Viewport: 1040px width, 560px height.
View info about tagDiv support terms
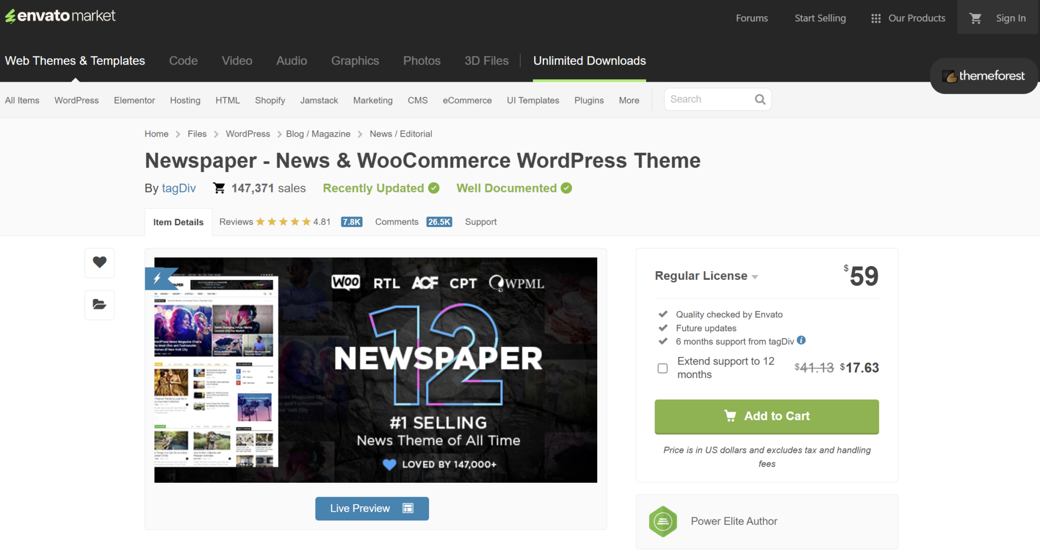[x=801, y=341]
